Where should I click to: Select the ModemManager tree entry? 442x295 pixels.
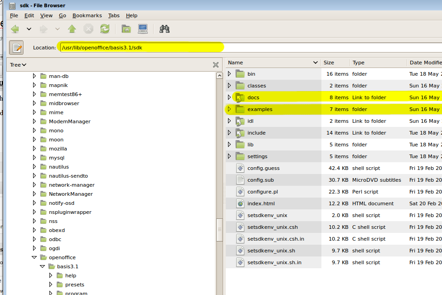tap(70, 121)
